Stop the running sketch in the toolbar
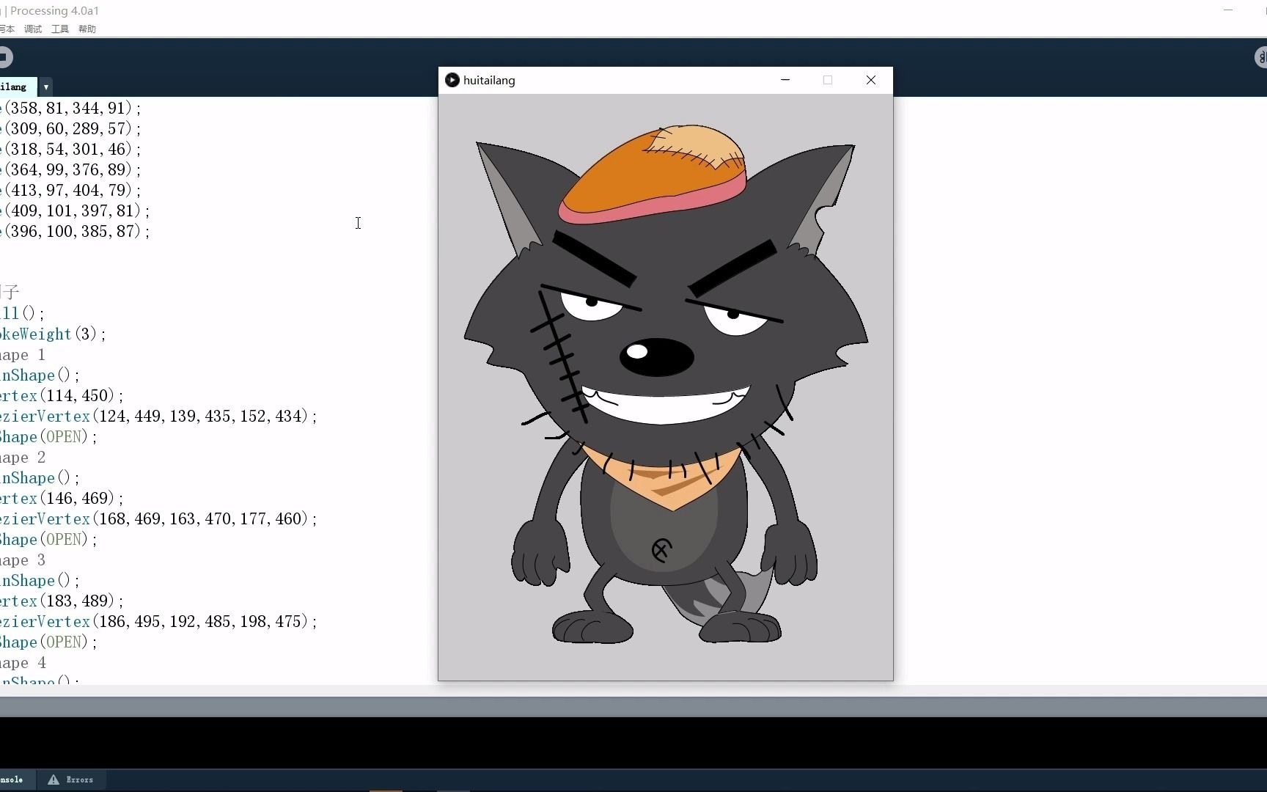Viewport: 1267px width, 792px height. [4, 57]
